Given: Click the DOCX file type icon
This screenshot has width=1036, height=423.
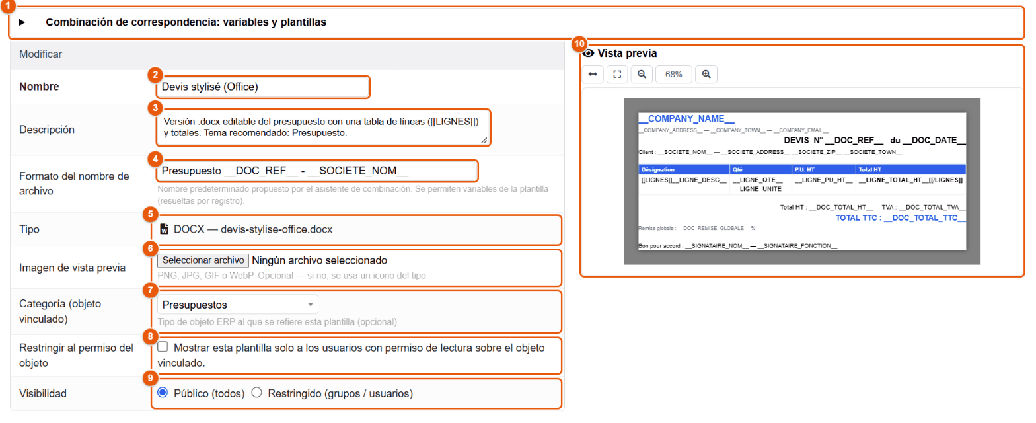Looking at the screenshot, I should click(165, 229).
